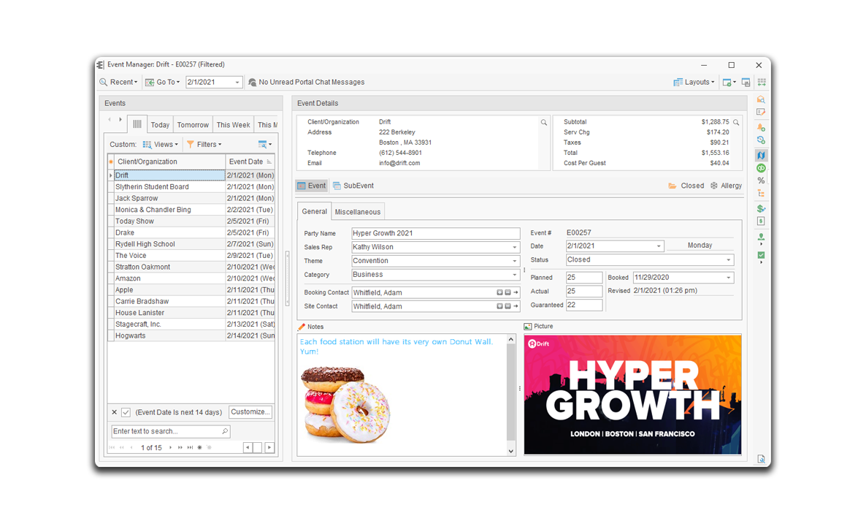This screenshot has height=524, width=866.
Task: Click the blue map sidebar icon
Action: point(761,156)
